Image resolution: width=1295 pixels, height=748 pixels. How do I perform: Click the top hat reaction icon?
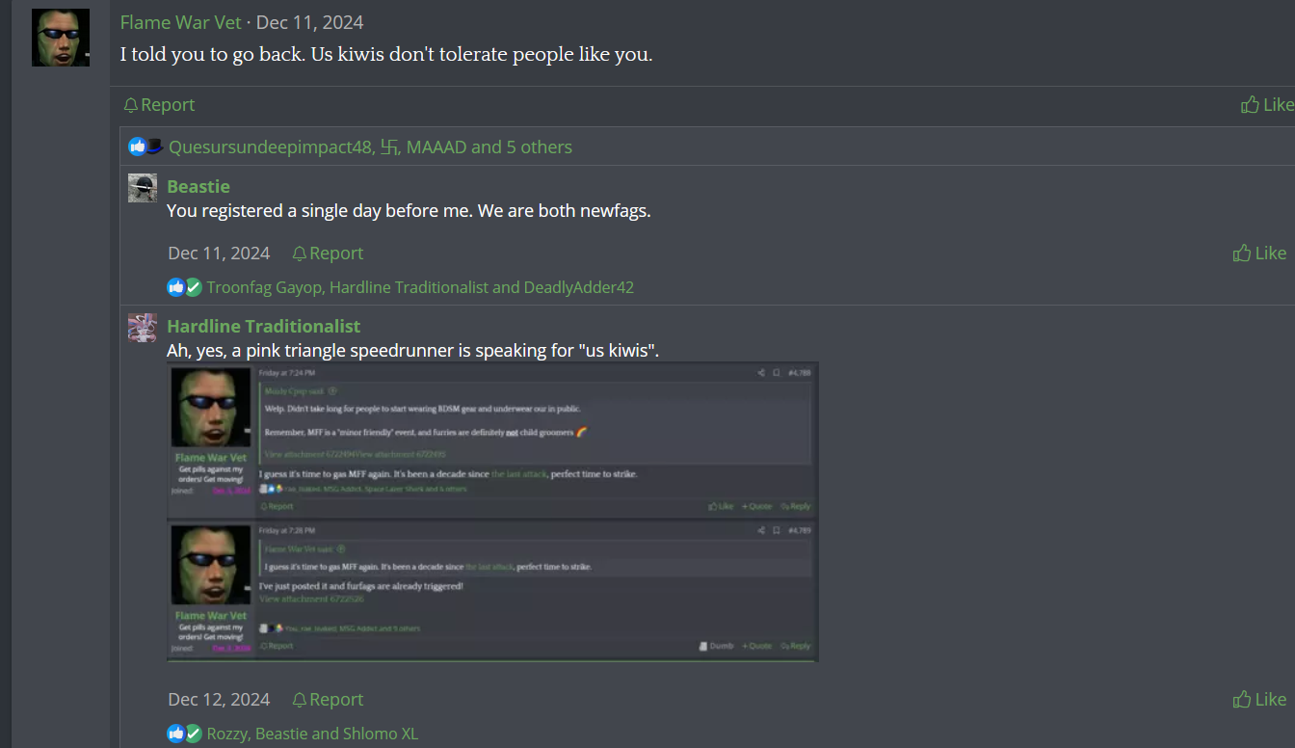point(154,147)
